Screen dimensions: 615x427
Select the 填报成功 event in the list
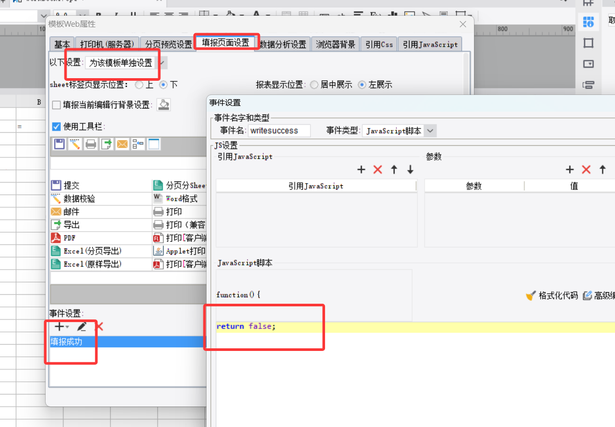tap(128, 342)
